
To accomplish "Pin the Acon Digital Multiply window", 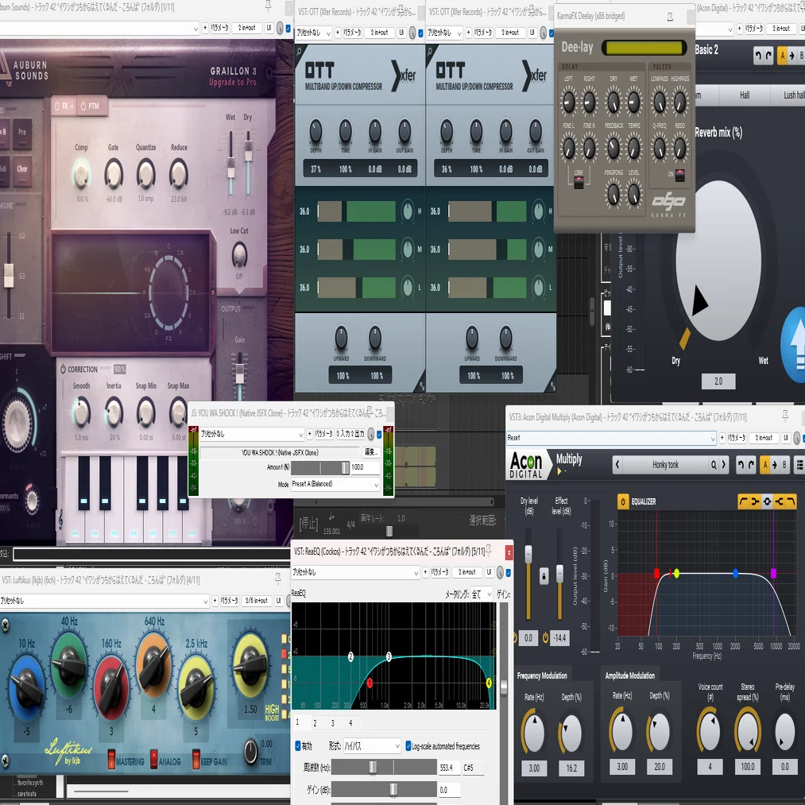I will (784, 416).
